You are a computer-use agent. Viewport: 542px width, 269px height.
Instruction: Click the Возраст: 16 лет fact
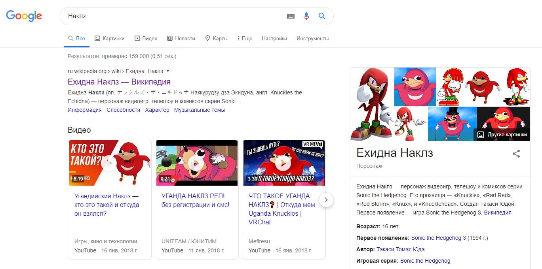(x=377, y=226)
